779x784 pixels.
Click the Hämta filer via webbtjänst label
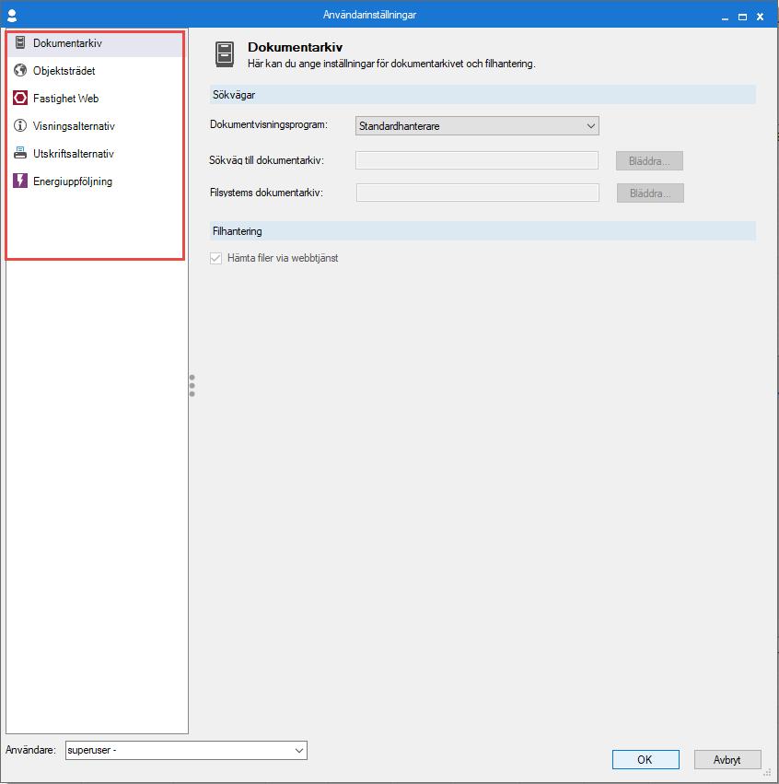283,258
